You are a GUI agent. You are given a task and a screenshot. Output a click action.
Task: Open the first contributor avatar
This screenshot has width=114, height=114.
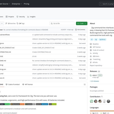click(92, 101)
